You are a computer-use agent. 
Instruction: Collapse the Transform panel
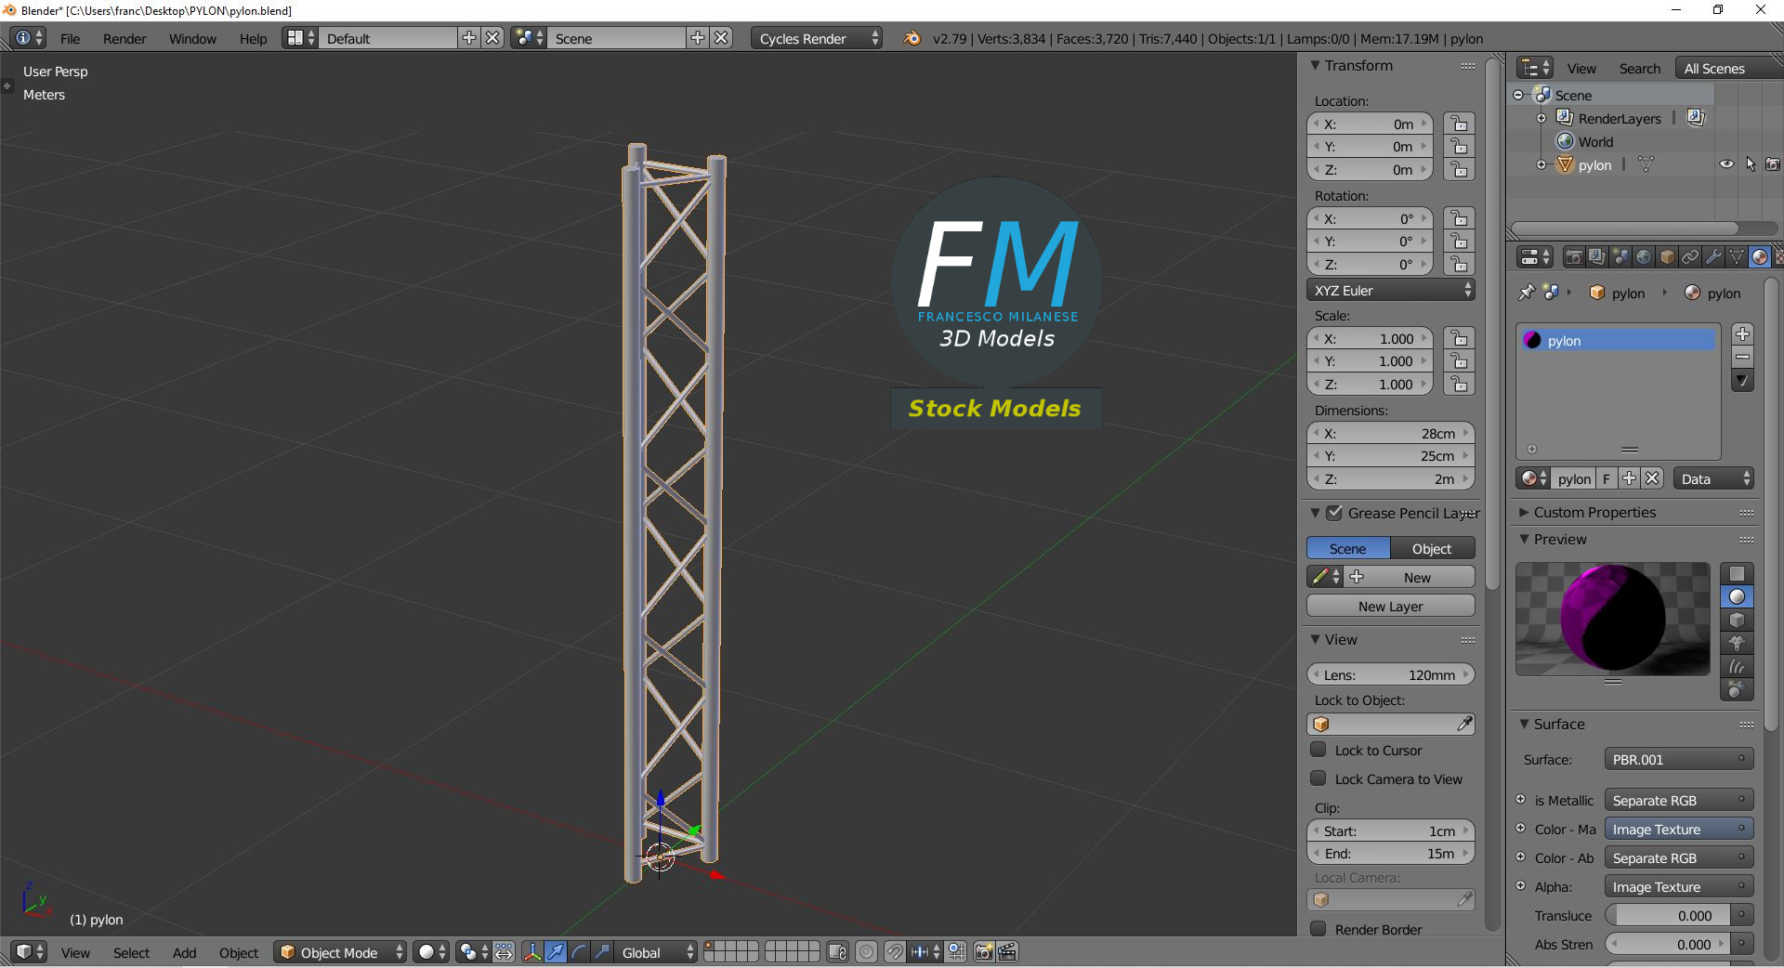click(x=1316, y=65)
